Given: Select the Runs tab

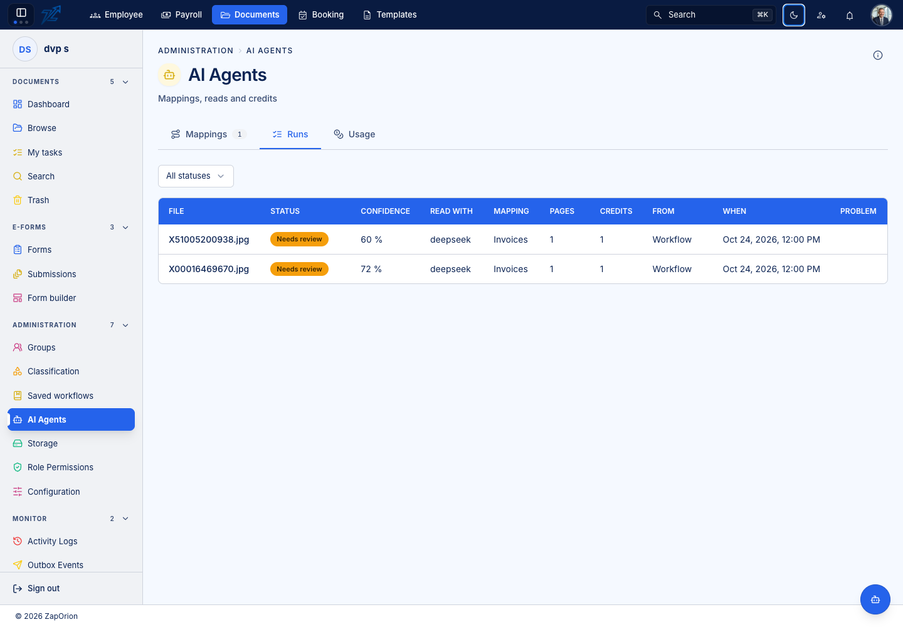Looking at the screenshot, I should point(290,134).
